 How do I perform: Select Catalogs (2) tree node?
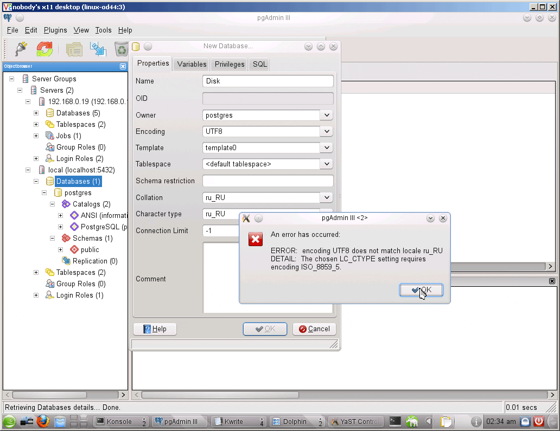91,204
